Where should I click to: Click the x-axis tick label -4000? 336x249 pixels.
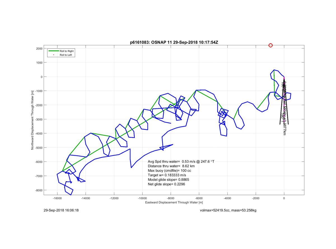[227, 198]
